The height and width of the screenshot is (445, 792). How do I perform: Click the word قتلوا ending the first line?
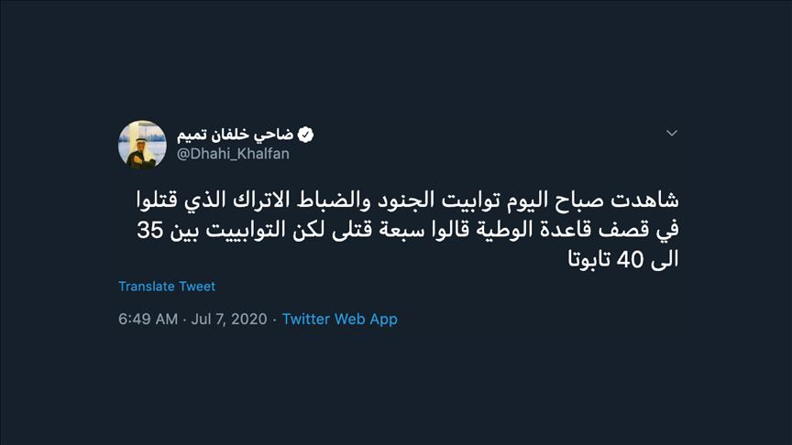[x=151, y=200]
